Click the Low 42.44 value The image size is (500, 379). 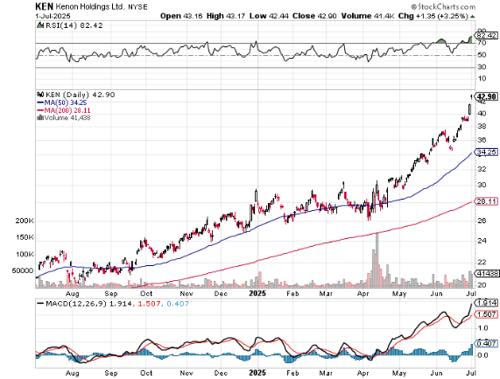pyautogui.click(x=269, y=16)
